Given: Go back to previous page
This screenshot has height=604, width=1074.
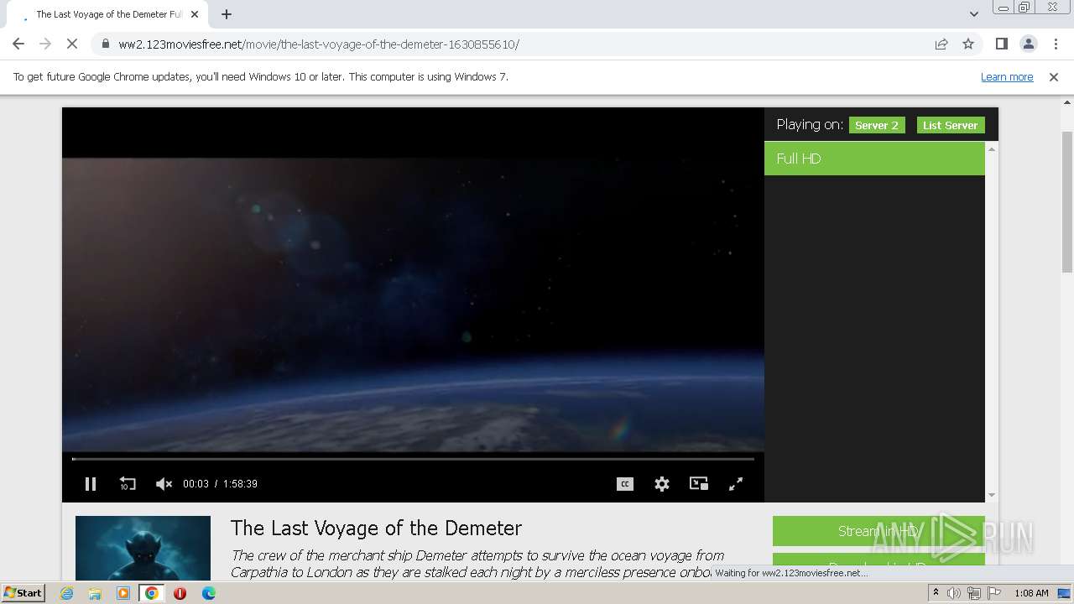Looking at the screenshot, I should click(x=18, y=44).
